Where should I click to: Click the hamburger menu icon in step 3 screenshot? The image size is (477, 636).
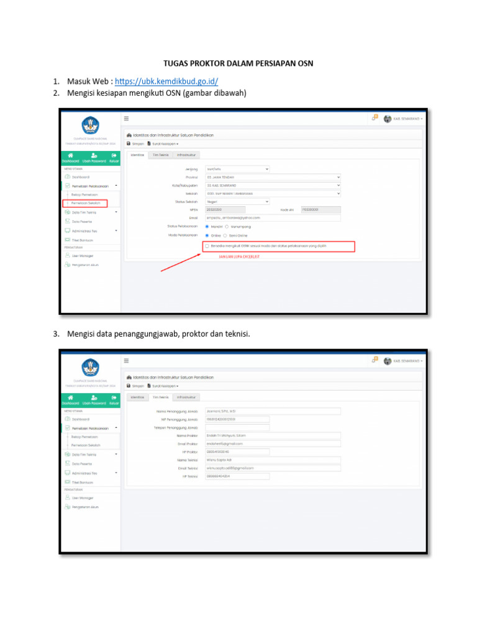pos(127,361)
